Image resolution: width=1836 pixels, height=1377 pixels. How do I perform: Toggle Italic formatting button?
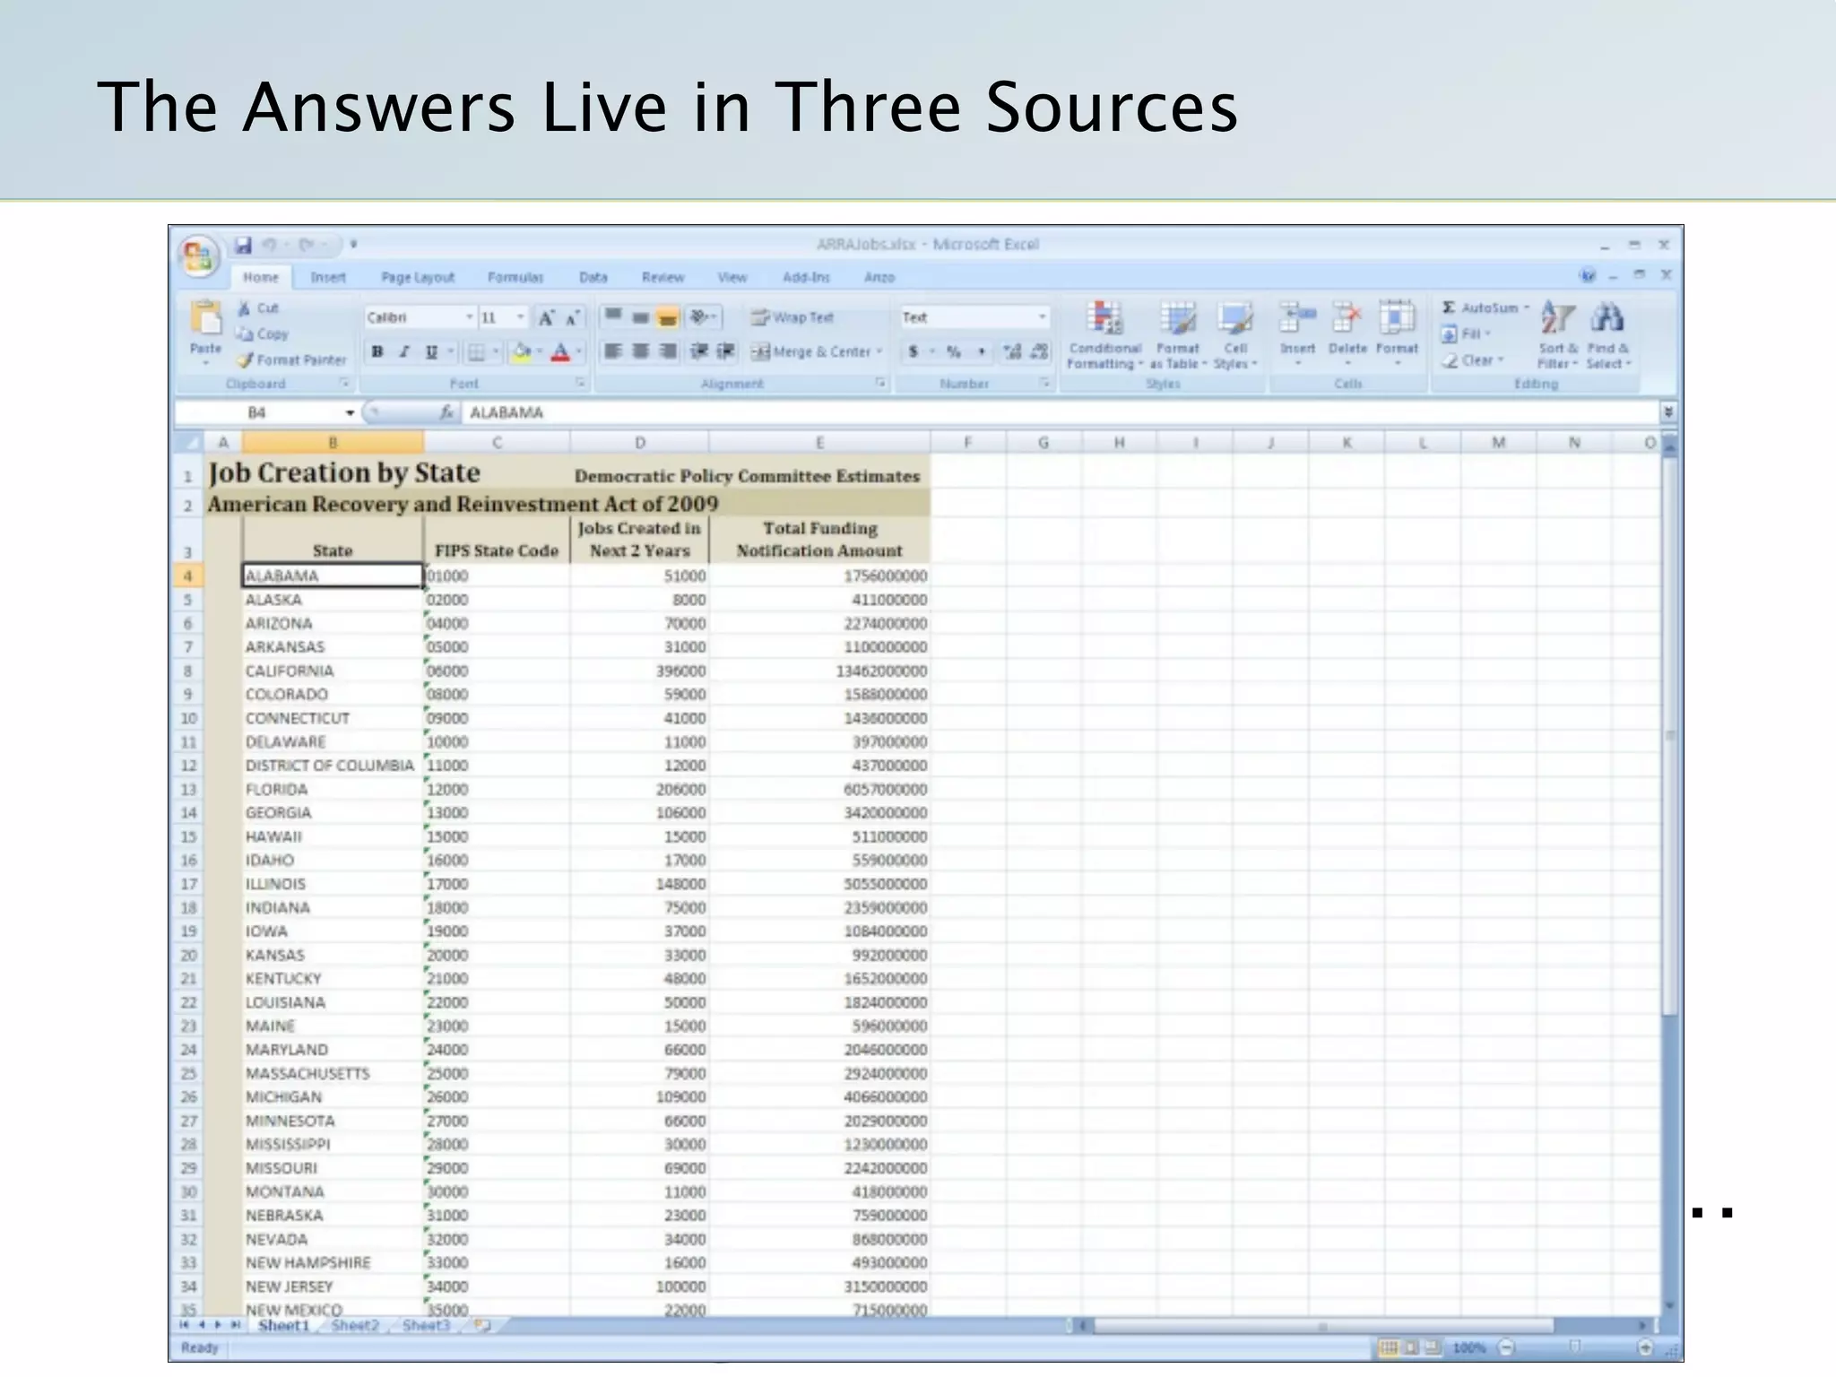point(404,352)
